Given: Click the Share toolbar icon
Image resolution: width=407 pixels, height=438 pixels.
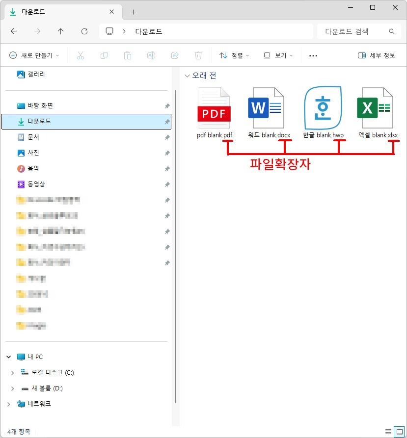Looking at the screenshot, I should click(x=175, y=55).
